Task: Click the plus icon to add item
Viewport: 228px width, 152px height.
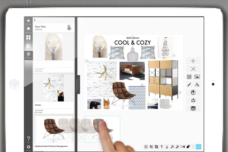Action: click(x=193, y=61)
